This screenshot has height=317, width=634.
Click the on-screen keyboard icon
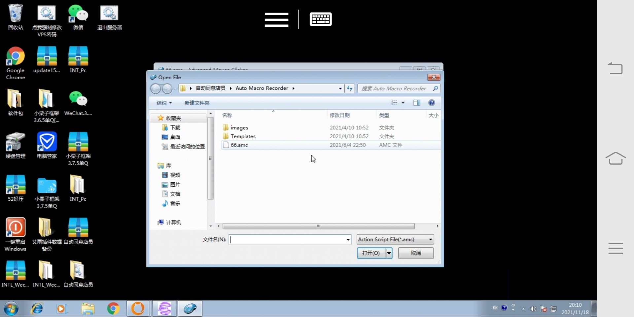(320, 19)
